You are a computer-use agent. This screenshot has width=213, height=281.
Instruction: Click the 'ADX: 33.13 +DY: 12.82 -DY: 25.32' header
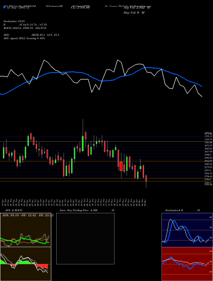(27, 215)
